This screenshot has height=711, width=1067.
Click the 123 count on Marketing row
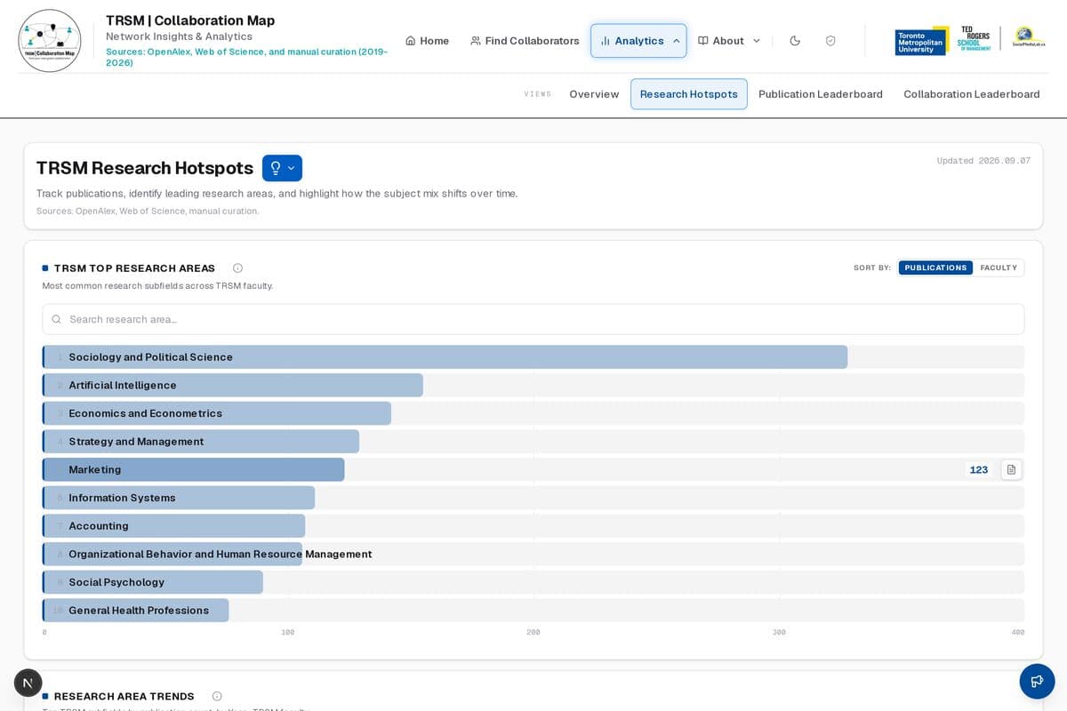coord(978,469)
